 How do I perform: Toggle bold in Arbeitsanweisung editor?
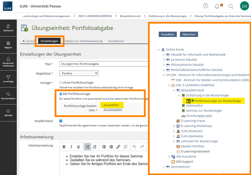(x=64, y=147)
